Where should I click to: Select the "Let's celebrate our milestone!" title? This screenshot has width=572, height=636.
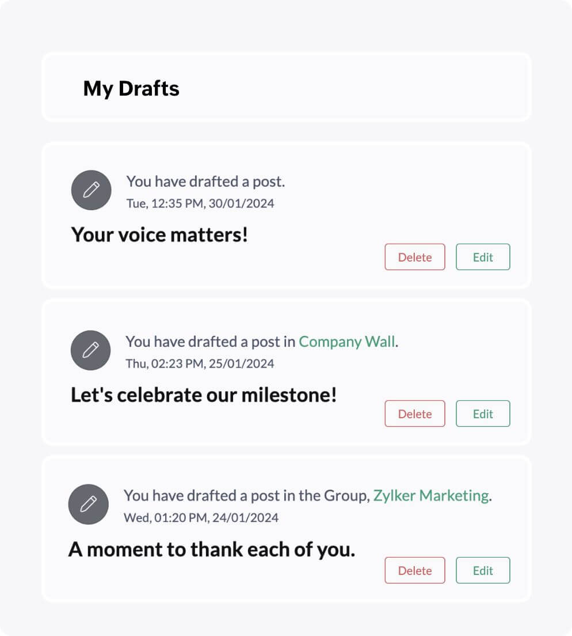point(203,395)
